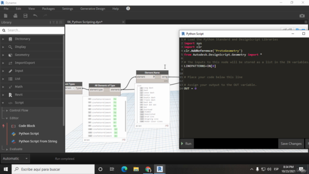Close the 06_Python Scripting.dyn tab
309x174 pixels.
click(124, 22)
